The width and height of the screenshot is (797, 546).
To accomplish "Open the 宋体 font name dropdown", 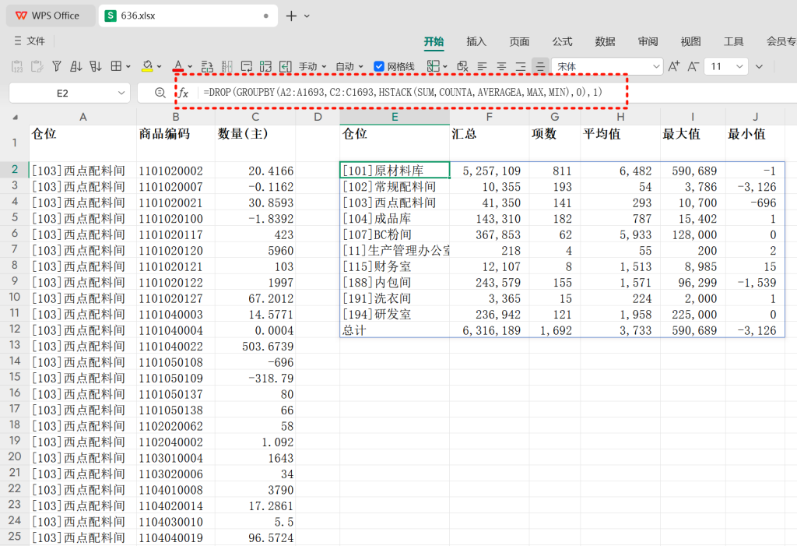I will coord(655,67).
